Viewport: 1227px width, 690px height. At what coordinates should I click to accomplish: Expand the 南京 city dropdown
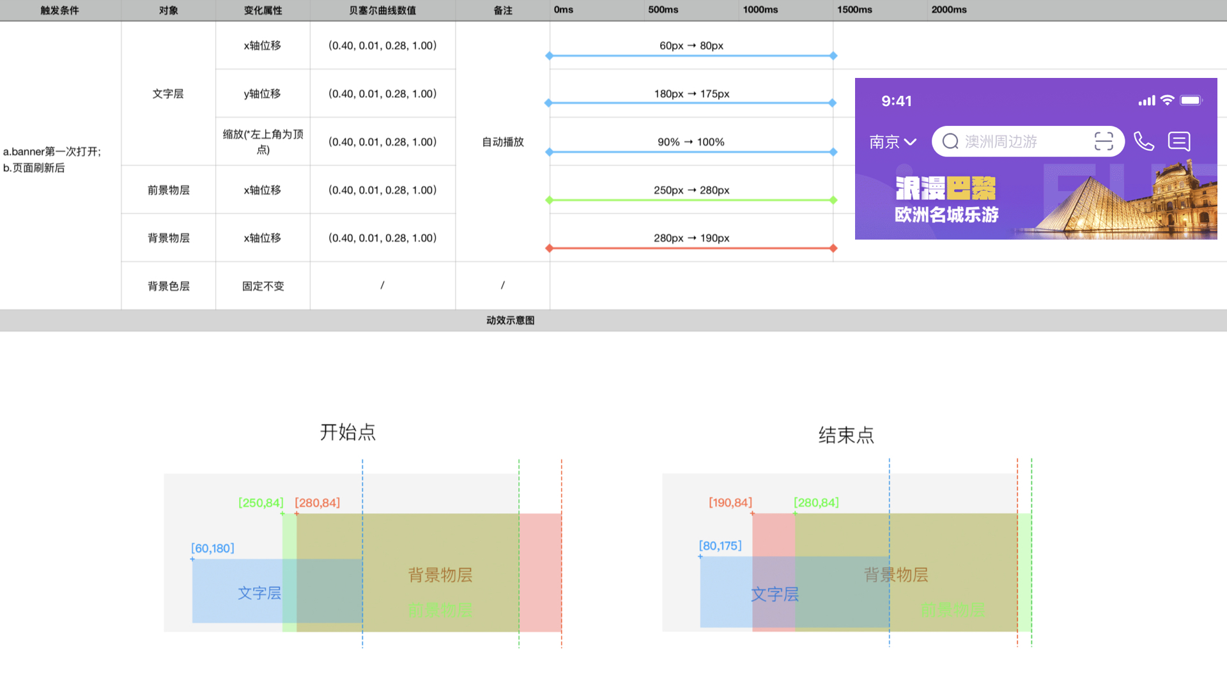893,142
